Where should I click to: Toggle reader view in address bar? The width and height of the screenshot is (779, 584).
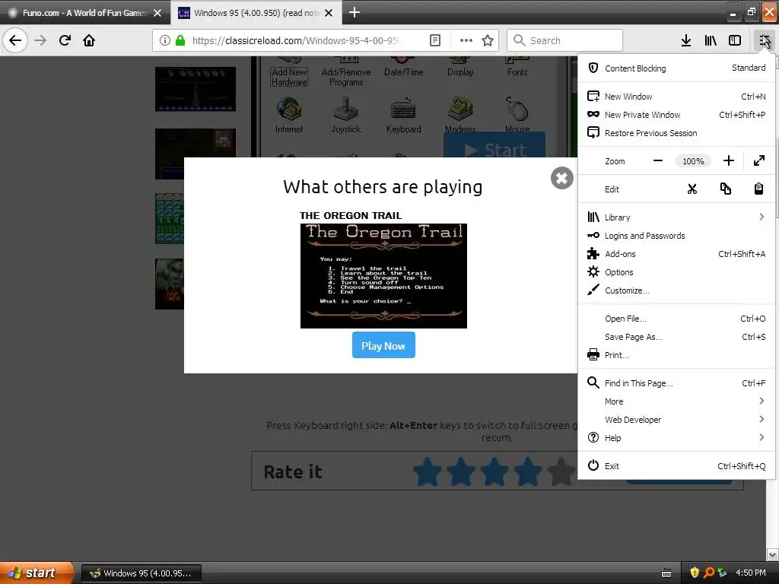[x=434, y=40]
